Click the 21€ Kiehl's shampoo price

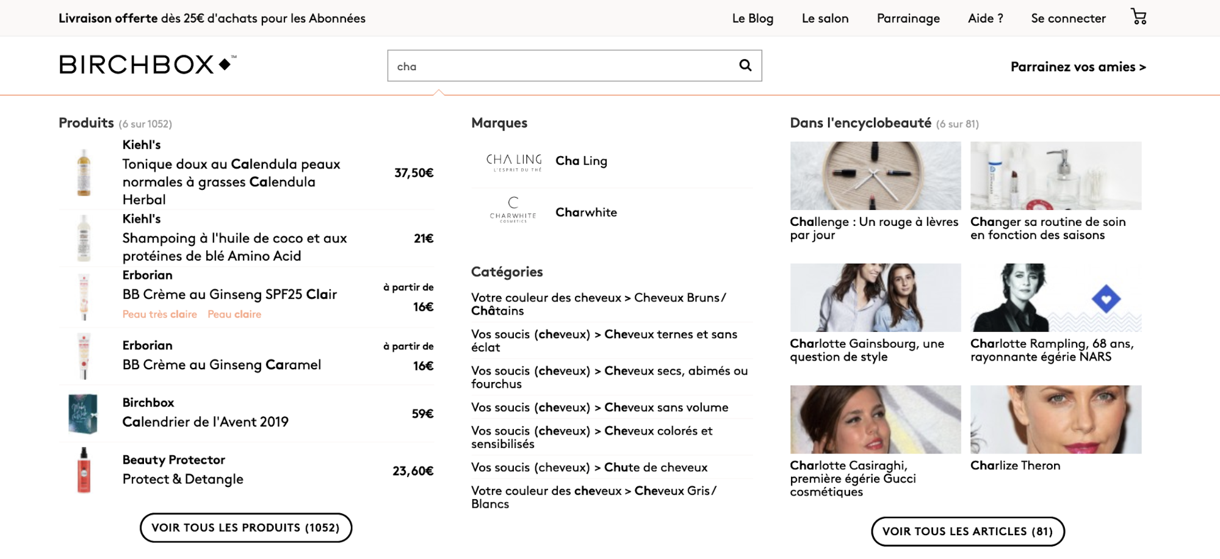pyautogui.click(x=424, y=238)
